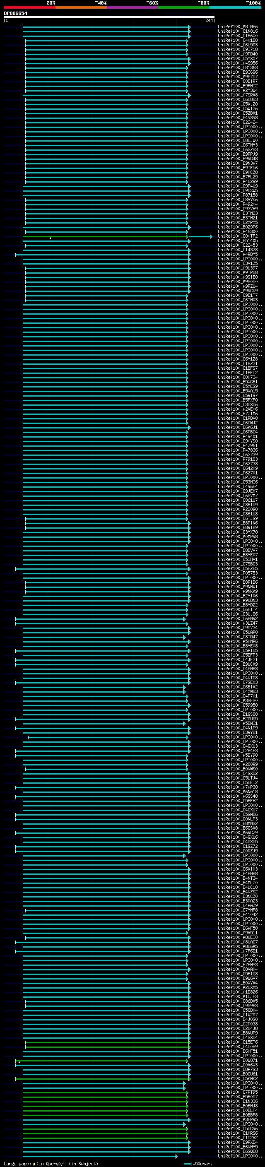265x1167 pixels.
Task: Select hit UniRef100_Q8TD47
Action: pyautogui.click(x=238, y=637)
